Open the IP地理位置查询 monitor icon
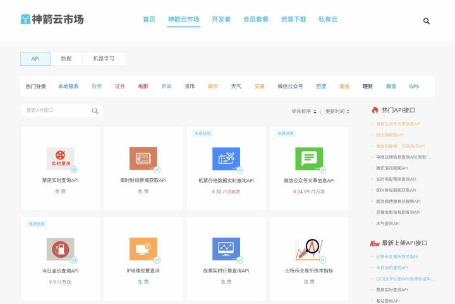This screenshot has width=455, height=304. (x=143, y=249)
